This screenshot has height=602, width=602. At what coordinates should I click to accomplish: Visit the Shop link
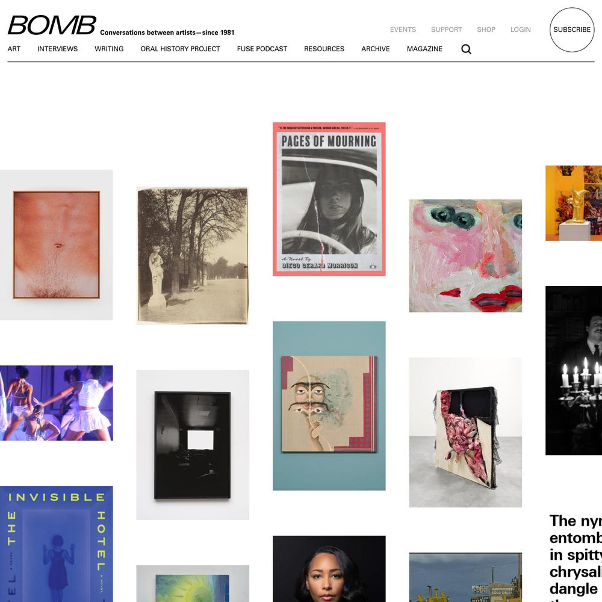tap(486, 29)
